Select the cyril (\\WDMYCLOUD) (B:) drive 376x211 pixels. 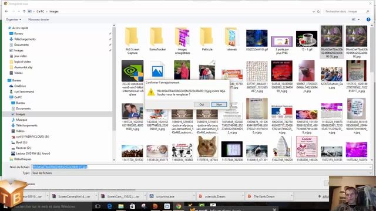(x=32, y=137)
